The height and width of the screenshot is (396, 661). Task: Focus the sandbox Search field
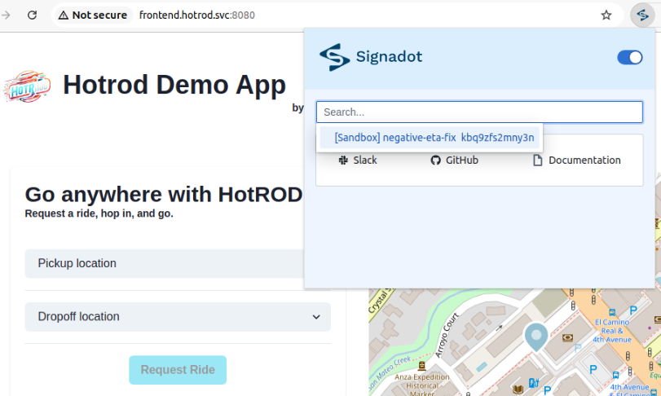point(479,112)
